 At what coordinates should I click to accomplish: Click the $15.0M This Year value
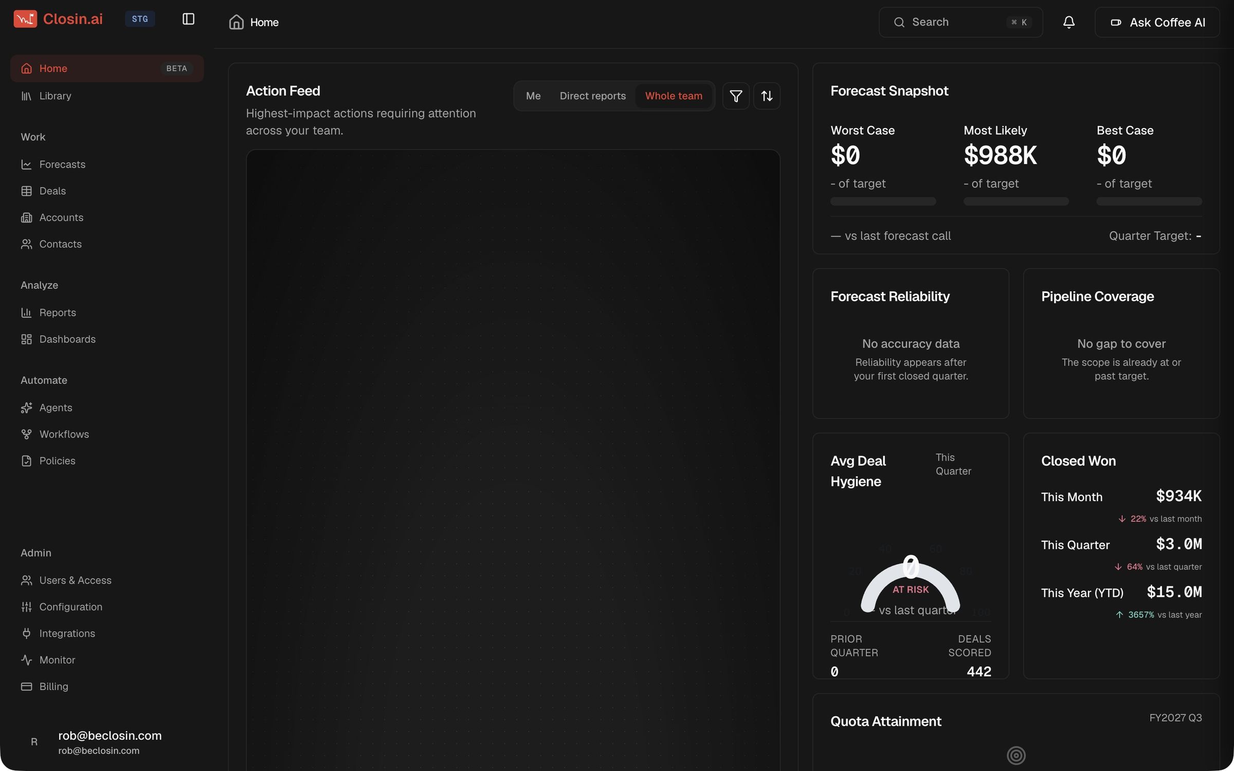1174,592
